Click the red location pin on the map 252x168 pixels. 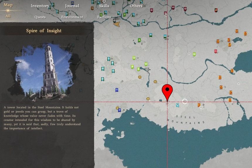(x=167, y=91)
